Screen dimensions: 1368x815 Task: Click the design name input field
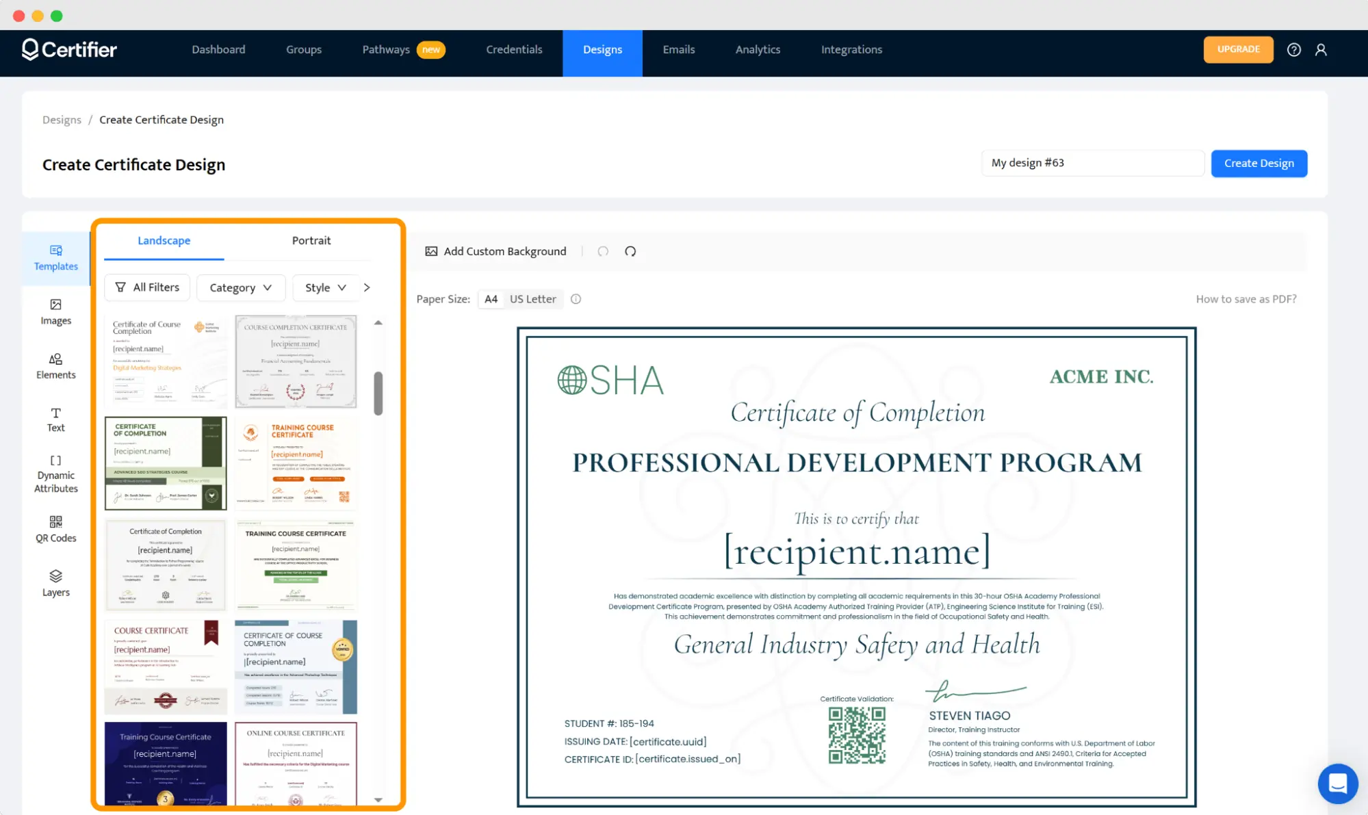[1092, 163]
